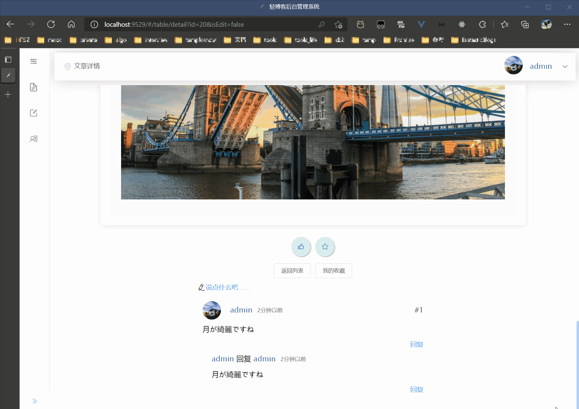Open the filter settings panel icon
This screenshot has height=409, width=579.
[33, 61]
